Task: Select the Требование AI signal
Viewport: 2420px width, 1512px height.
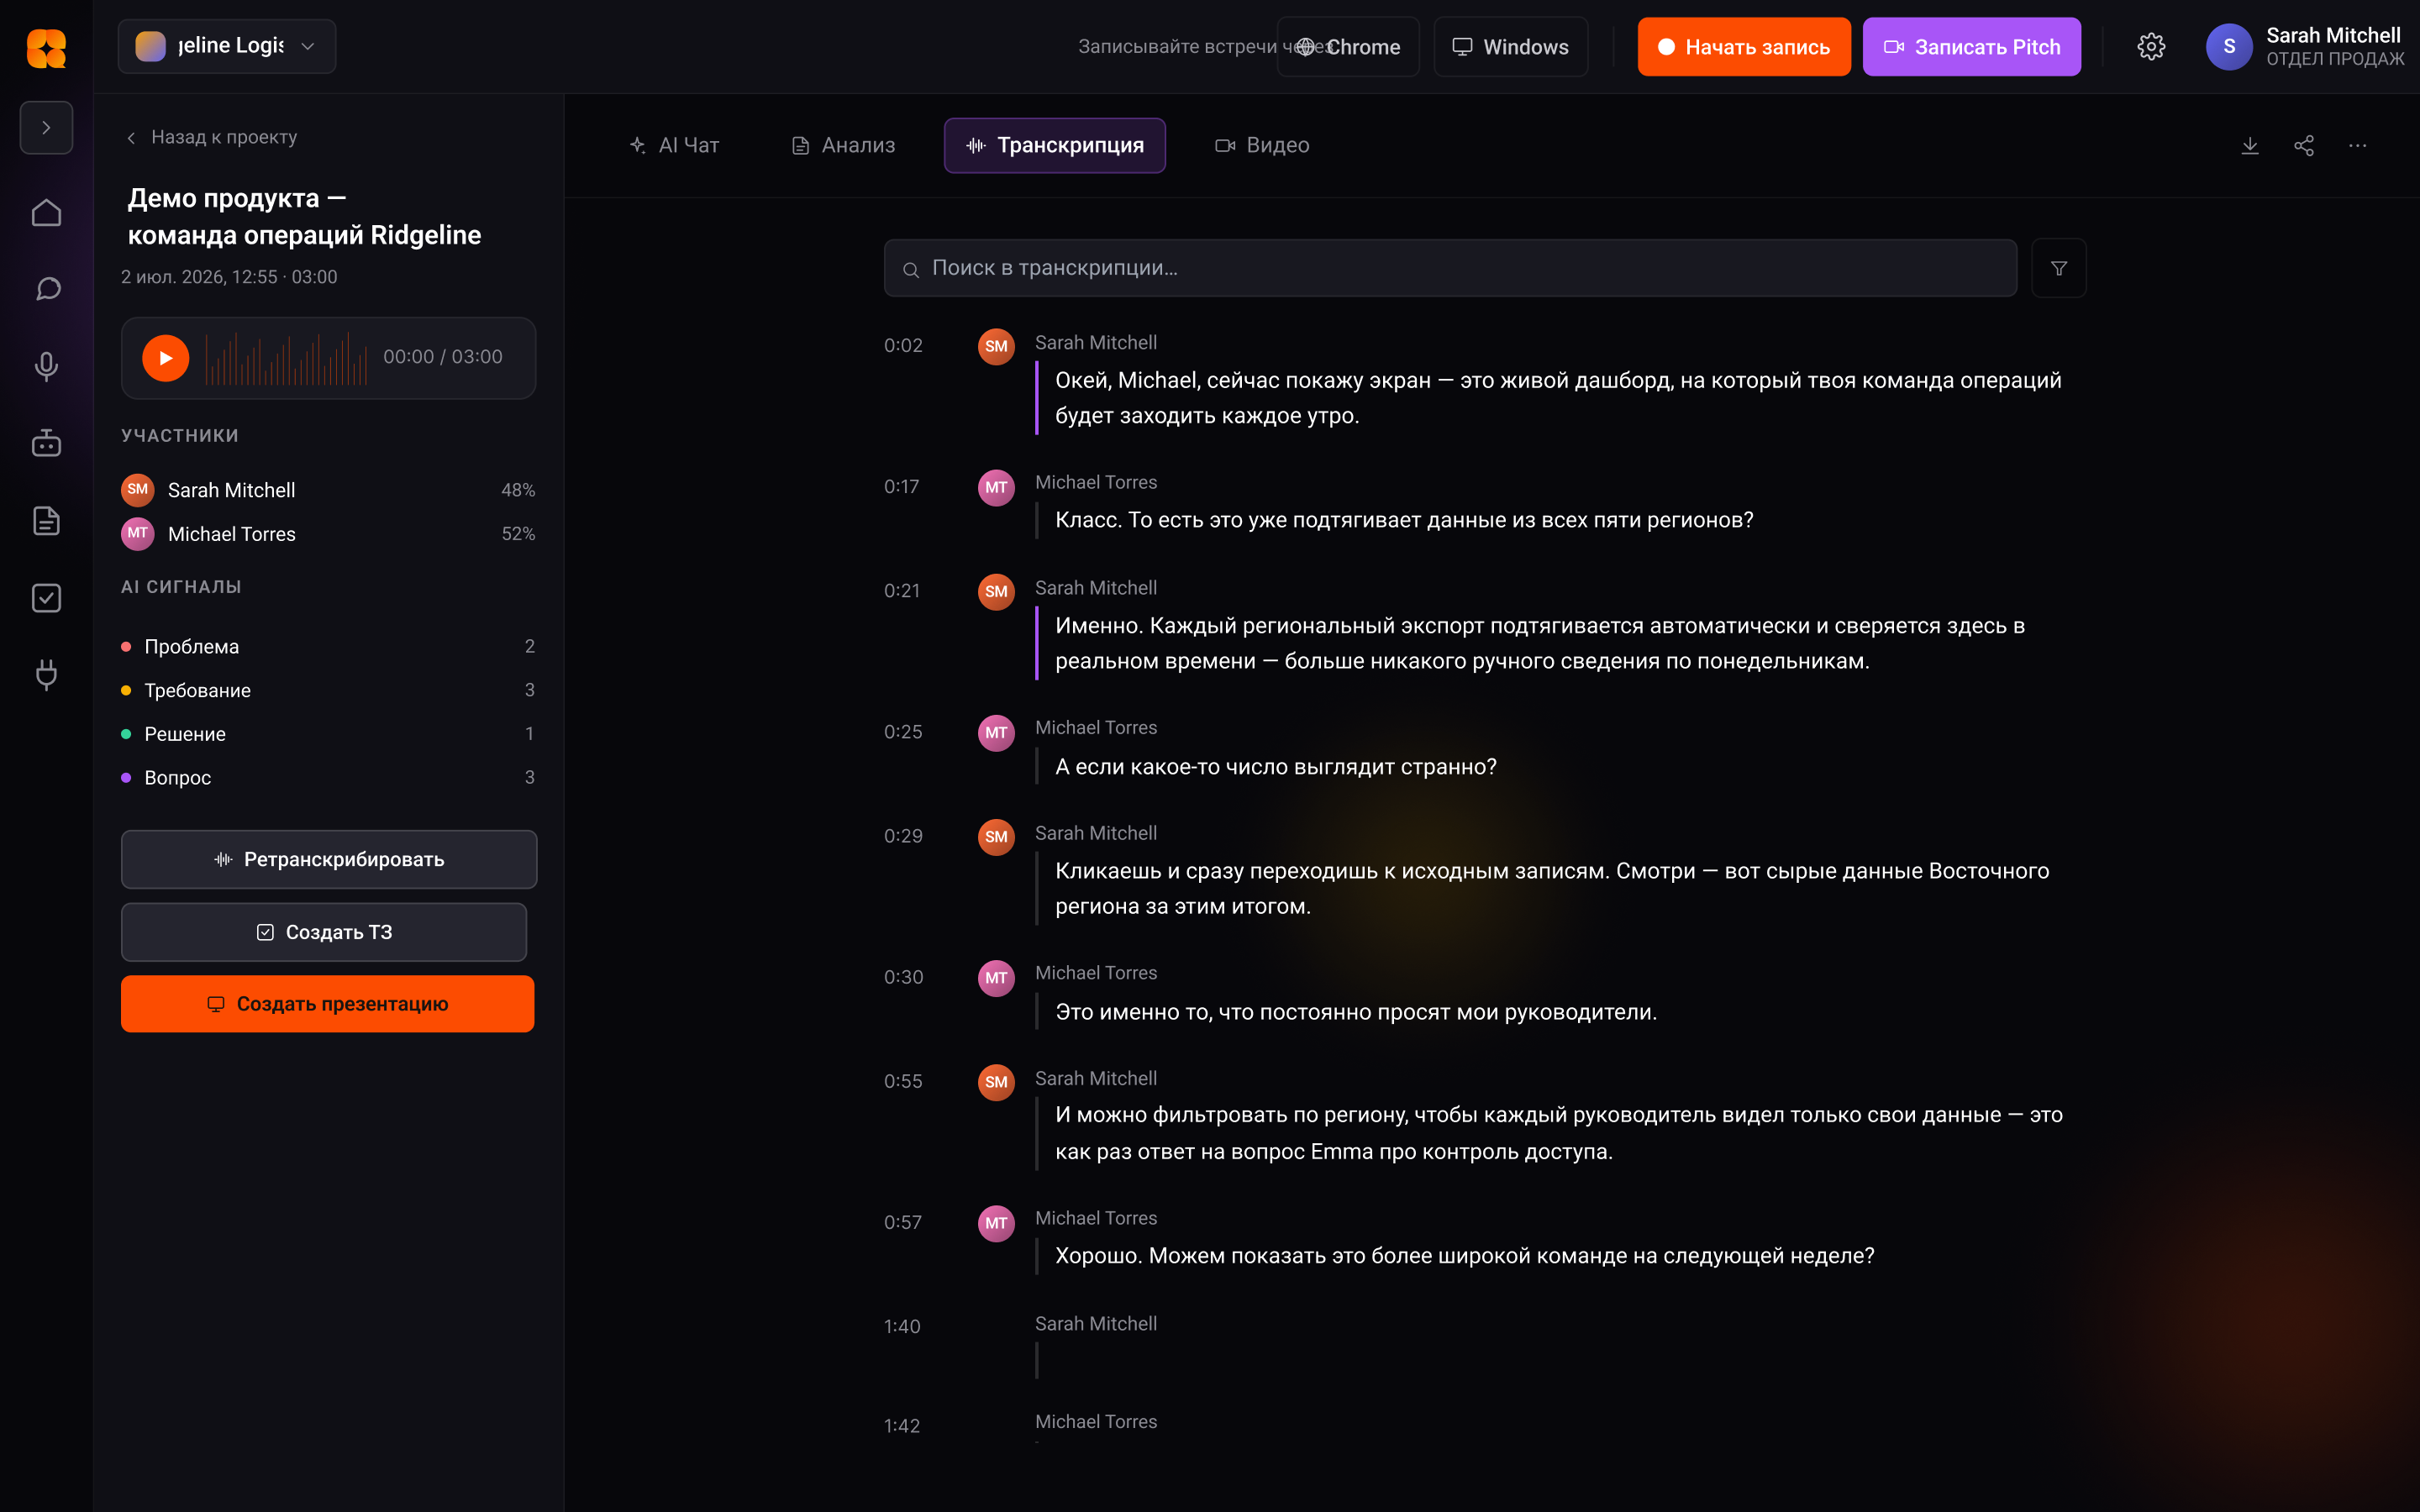Action: (x=328, y=690)
